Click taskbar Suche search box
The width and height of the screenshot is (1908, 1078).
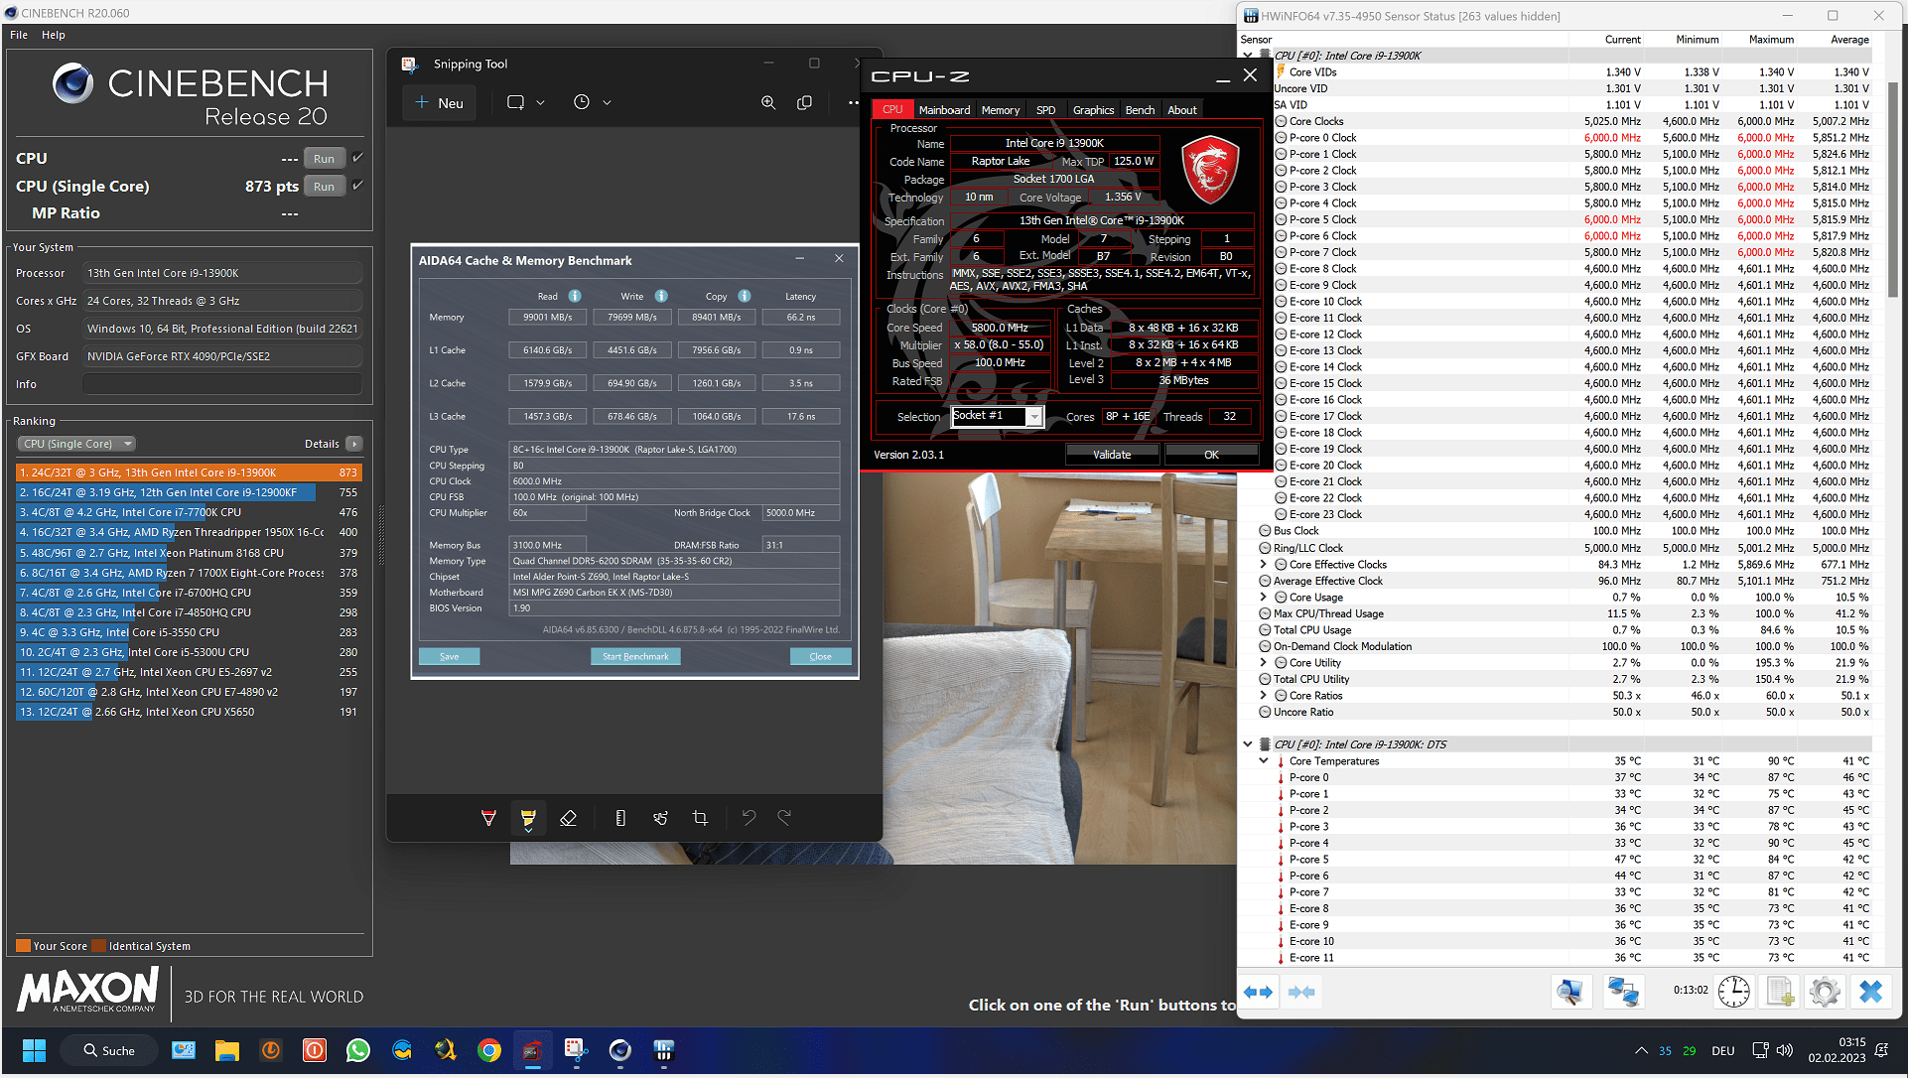109,1050
